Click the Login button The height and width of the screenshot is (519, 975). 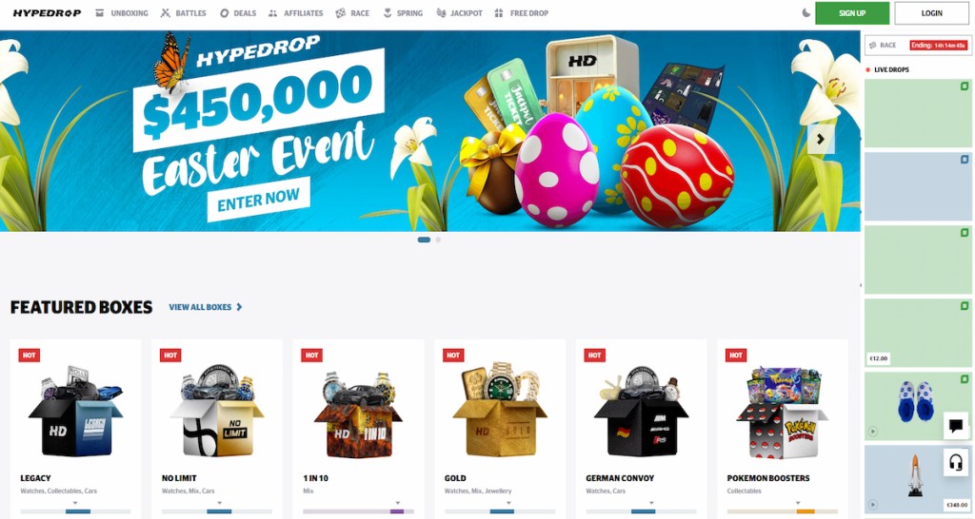click(931, 13)
